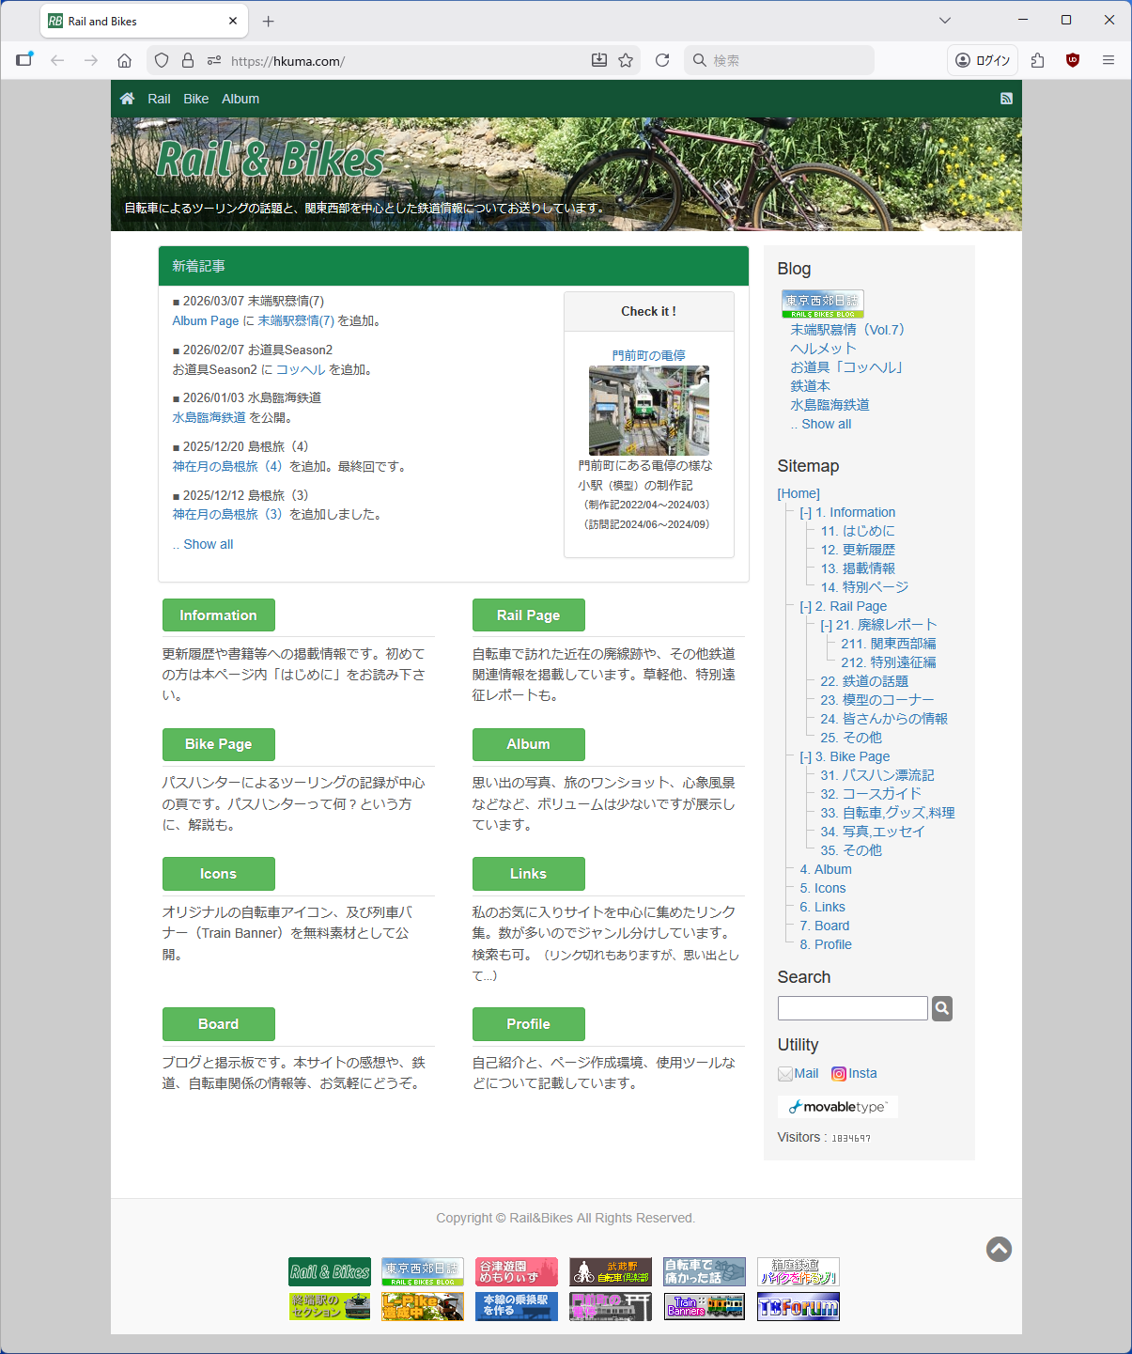Click the sidebar search text field
The image size is (1132, 1354).
point(852,1008)
